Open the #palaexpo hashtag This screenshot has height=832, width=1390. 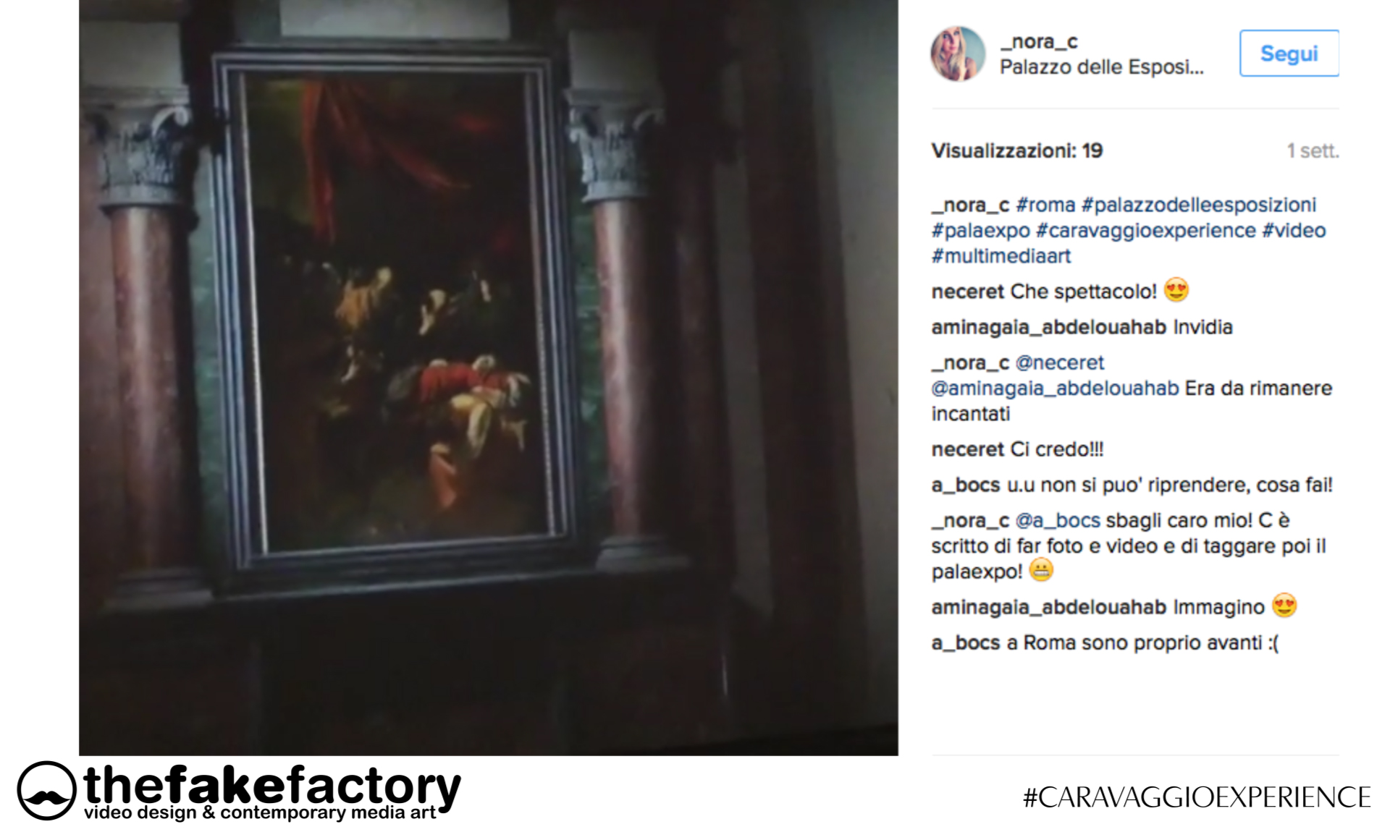980,231
